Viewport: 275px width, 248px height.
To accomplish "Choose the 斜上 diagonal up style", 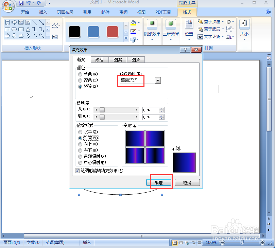I will pyautogui.click(x=80, y=144).
